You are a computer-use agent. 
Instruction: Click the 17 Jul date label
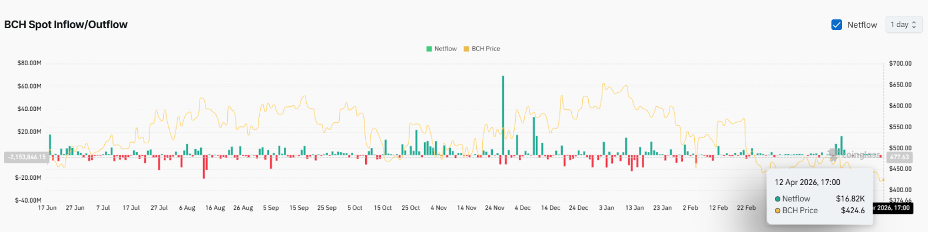131,208
